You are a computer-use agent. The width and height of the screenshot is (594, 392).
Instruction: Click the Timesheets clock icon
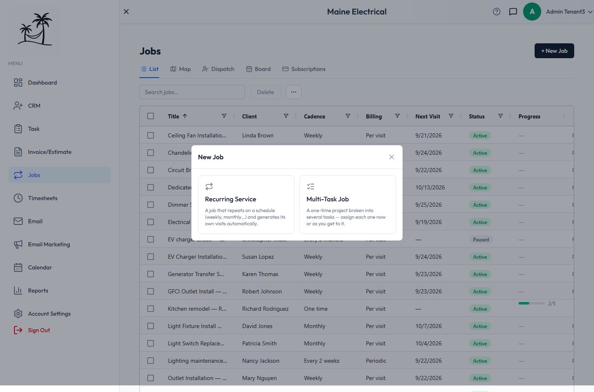coord(18,198)
